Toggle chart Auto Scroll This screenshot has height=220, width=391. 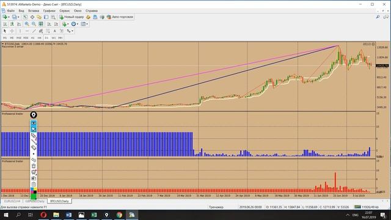click(x=49, y=24)
